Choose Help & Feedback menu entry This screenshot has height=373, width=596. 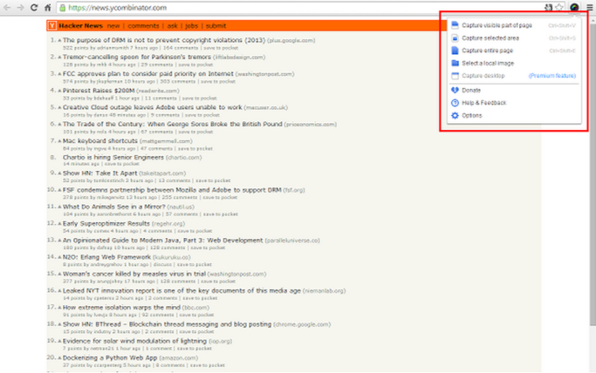484,102
